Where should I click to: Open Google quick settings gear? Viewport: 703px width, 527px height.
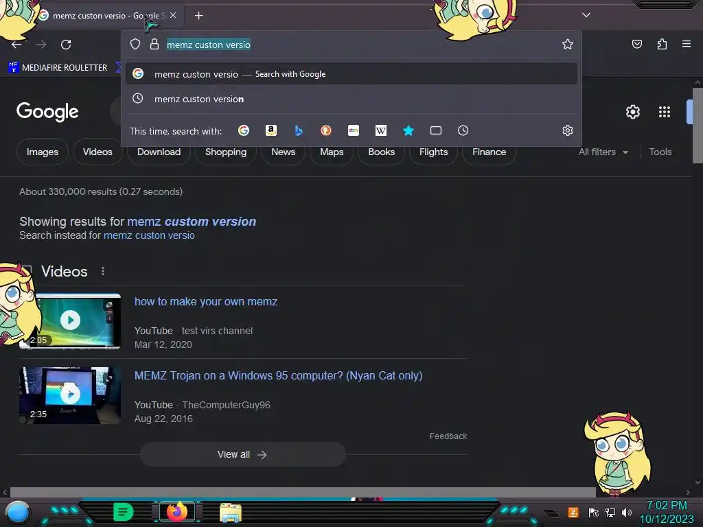[632, 112]
